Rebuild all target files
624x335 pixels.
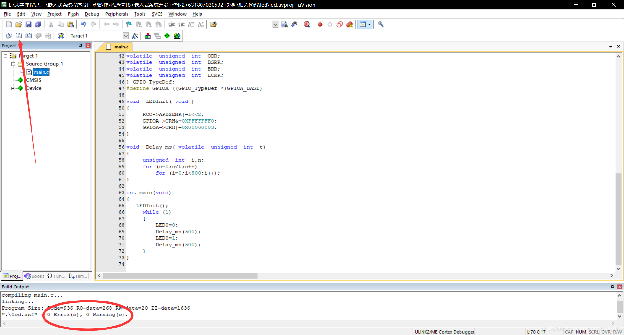pos(29,36)
